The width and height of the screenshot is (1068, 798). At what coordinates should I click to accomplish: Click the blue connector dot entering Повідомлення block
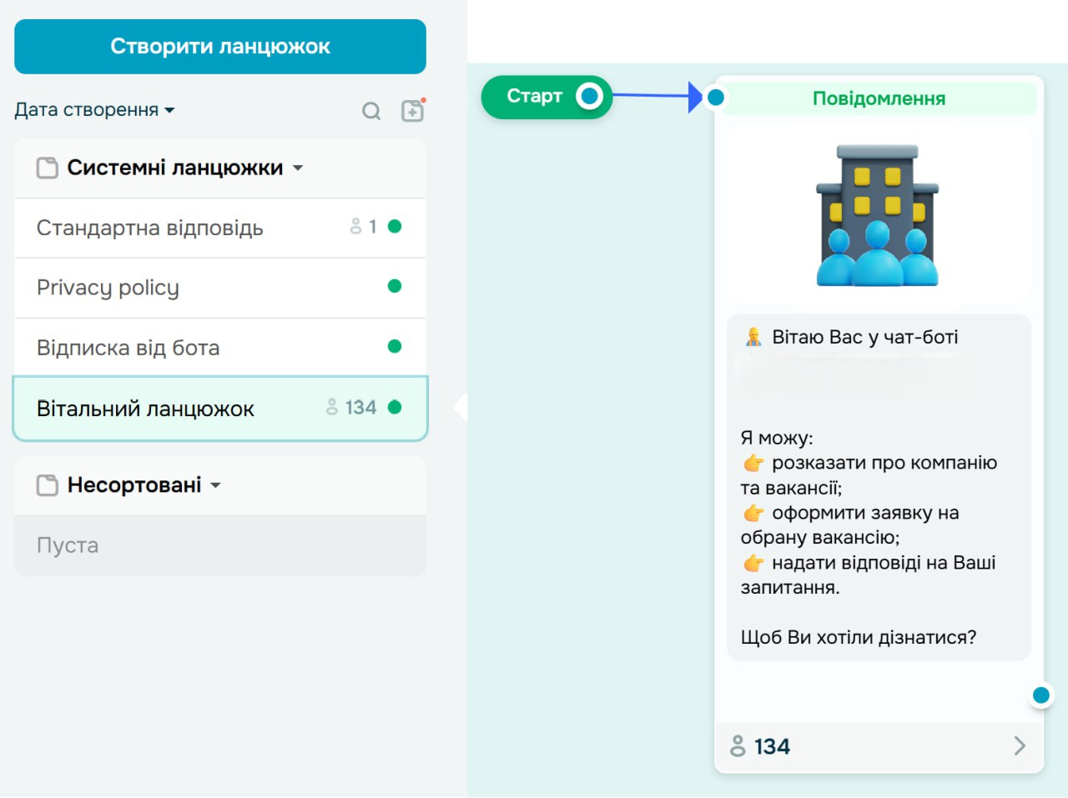[715, 97]
